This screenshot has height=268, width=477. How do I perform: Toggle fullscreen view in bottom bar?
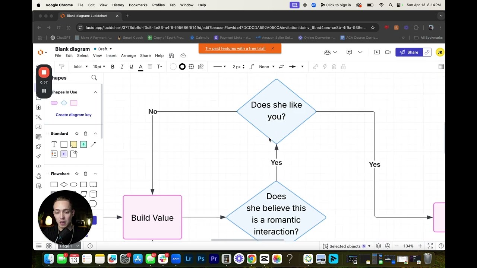tap(430, 246)
